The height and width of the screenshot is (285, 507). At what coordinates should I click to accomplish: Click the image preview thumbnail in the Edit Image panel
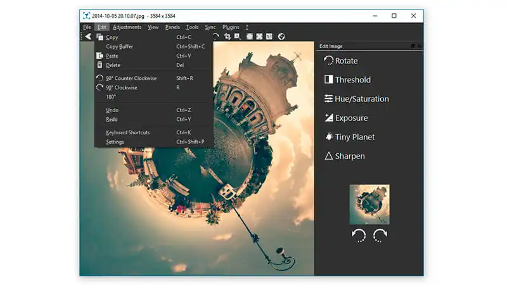[x=369, y=204]
